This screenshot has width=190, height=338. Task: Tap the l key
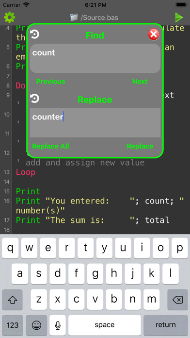170,273
